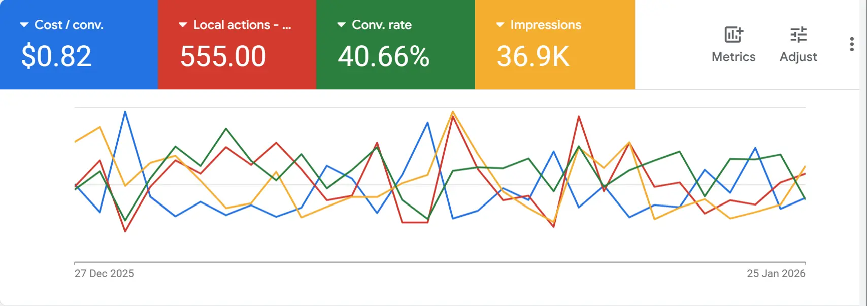Click the dropdown arrow on Conv. rate card
The width and height of the screenshot is (867, 306).
(x=341, y=24)
